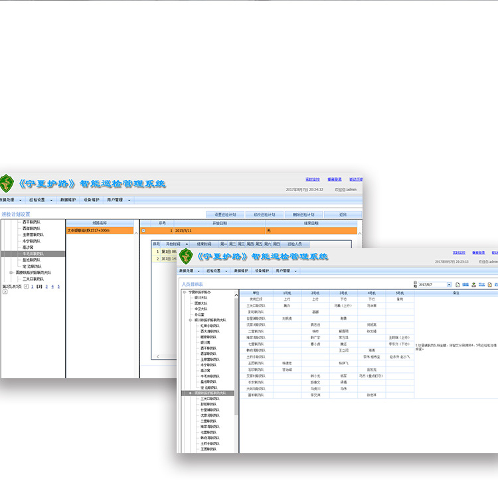498x497 pixels.
Task: Click left arrow of horizontal scrollbar in plan grid
Action: [x=158, y=356]
